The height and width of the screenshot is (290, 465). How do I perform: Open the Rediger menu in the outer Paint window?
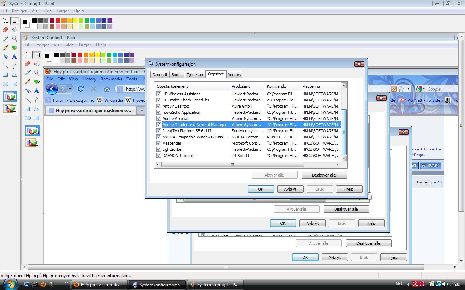coord(19,11)
